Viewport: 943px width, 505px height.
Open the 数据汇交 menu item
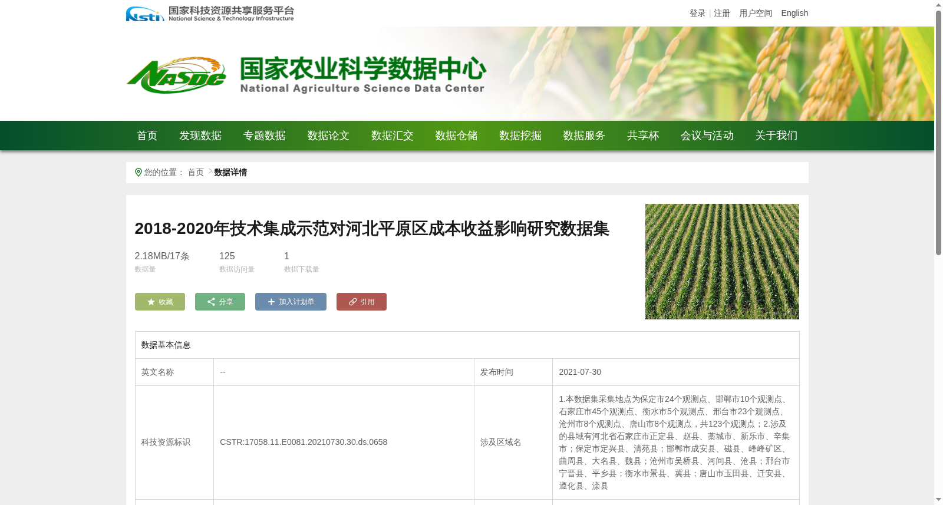click(393, 136)
